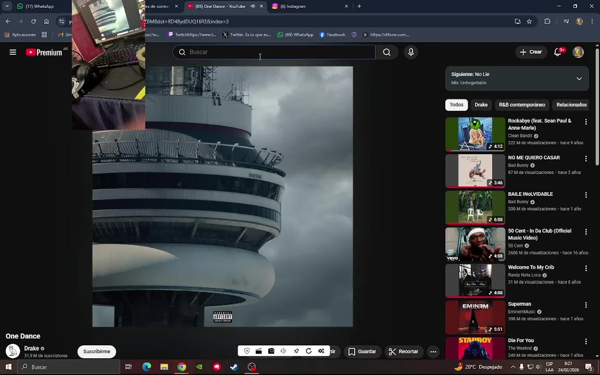Open the Eminem Superman thumbnail
This screenshot has height=375, width=600.
coord(475,317)
